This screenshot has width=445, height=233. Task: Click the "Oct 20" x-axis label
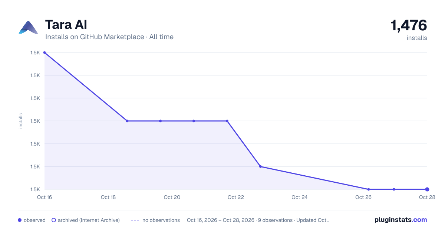(x=172, y=197)
